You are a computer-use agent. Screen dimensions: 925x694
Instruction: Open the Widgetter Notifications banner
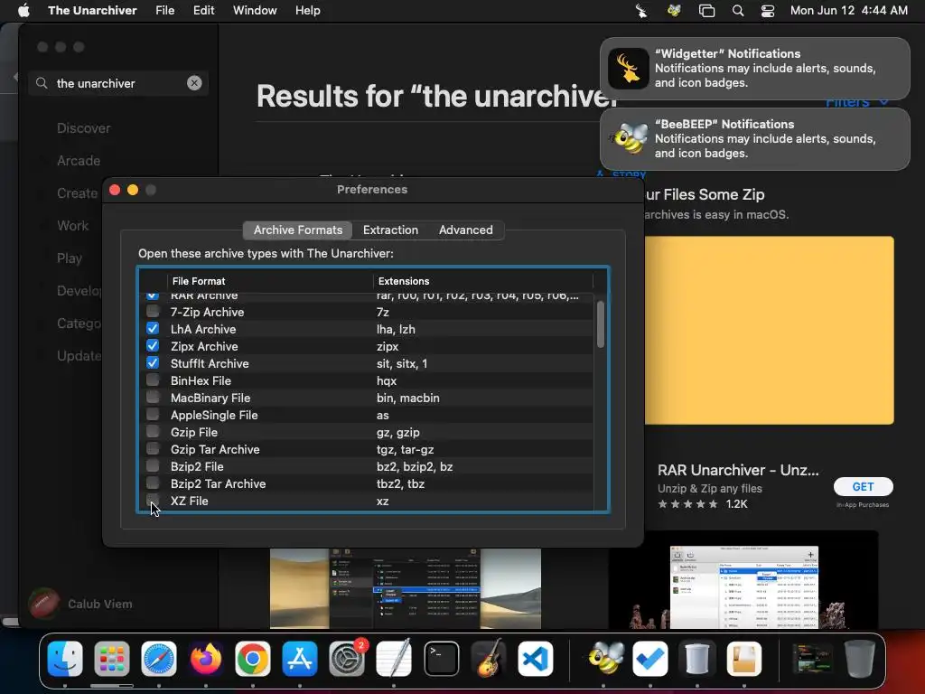[755, 69]
